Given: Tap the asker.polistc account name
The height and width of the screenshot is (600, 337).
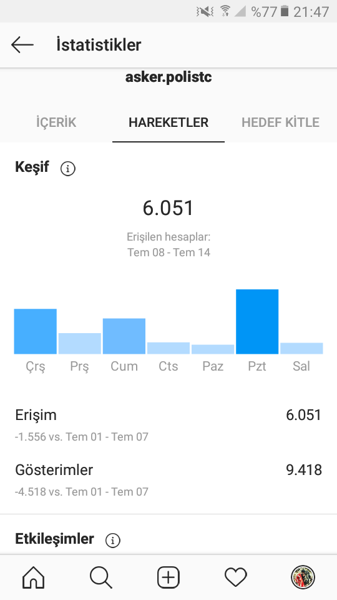Looking at the screenshot, I should click(x=168, y=77).
